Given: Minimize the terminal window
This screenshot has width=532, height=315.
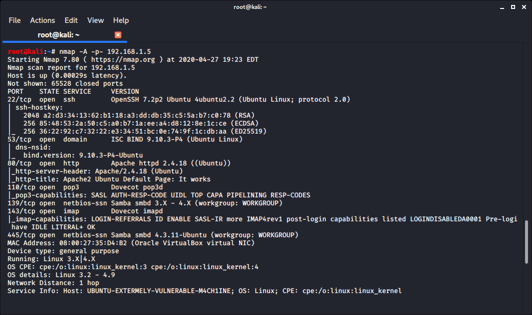Looking at the screenshot, I should click(501, 6).
